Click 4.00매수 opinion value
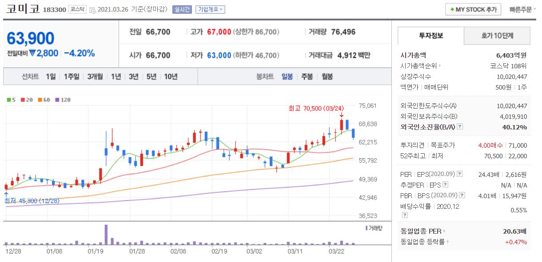This screenshot has width=542, height=262. [490, 145]
